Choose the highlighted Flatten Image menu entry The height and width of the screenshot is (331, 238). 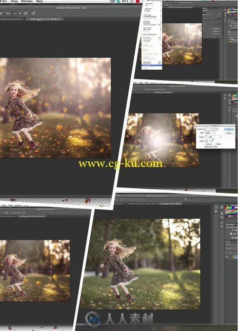[152, 65]
